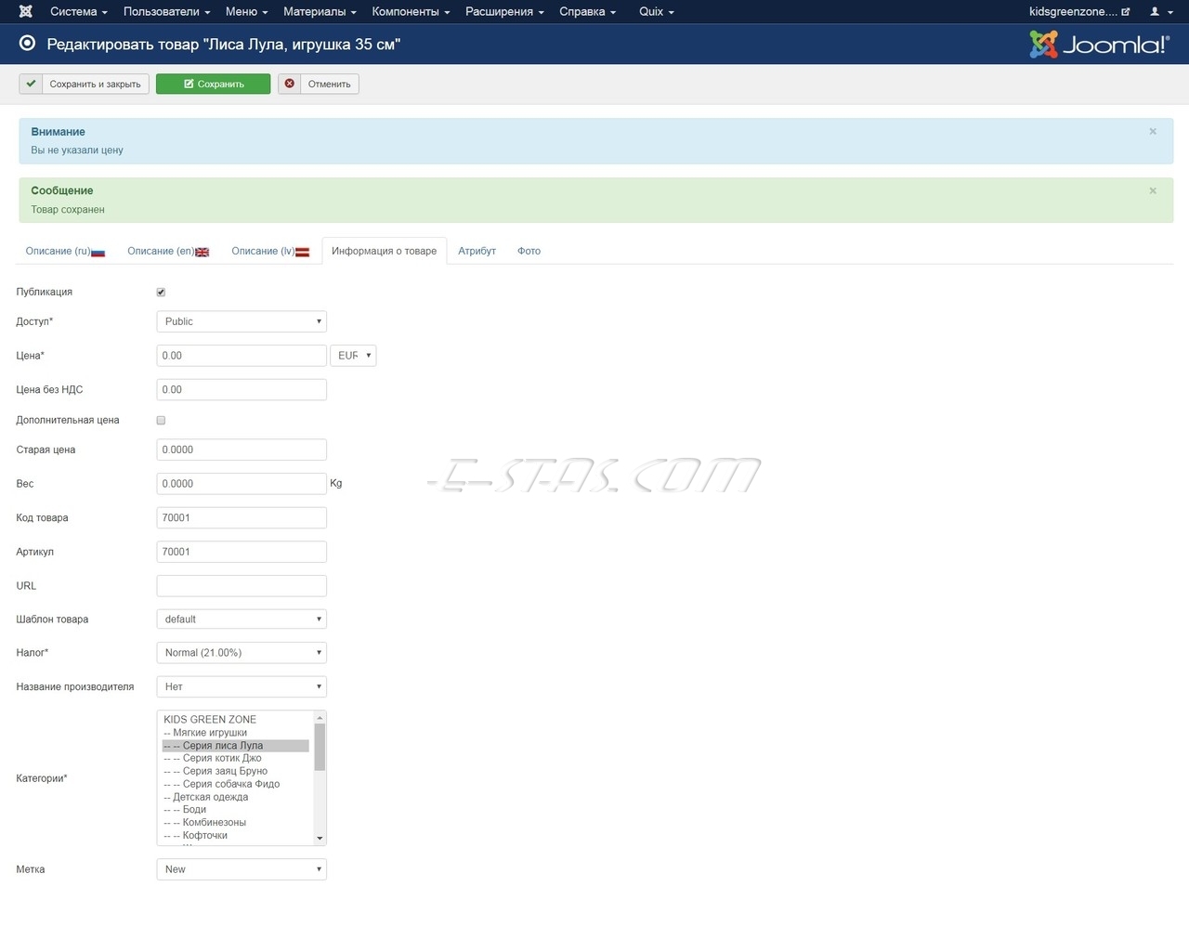Viewport: 1189px width, 939px height.
Task: Click the green Сохранить button
Action: tap(213, 84)
